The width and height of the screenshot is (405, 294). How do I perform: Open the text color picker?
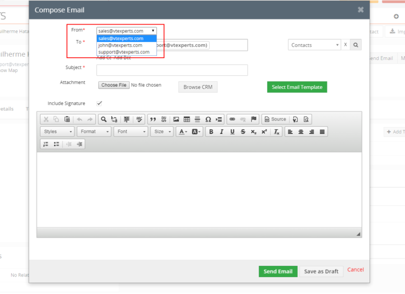pyautogui.click(x=183, y=132)
